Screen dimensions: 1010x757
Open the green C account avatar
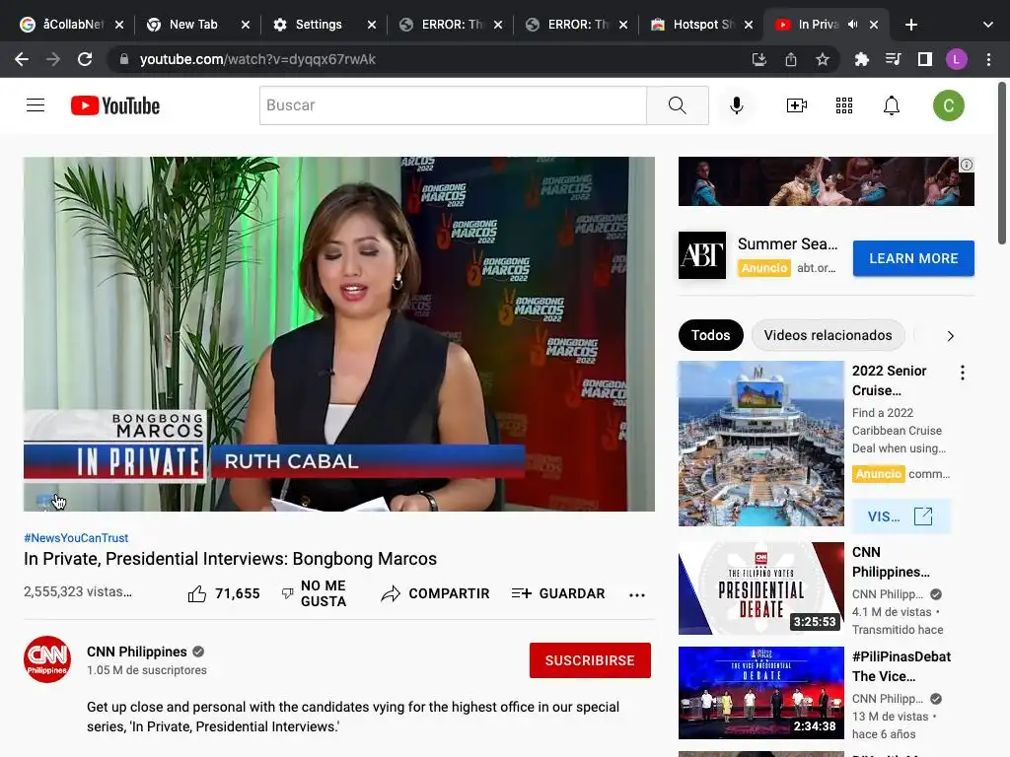tap(948, 104)
